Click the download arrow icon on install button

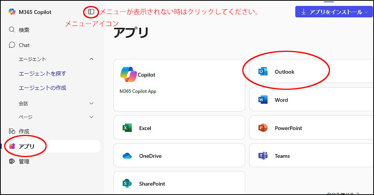click(303, 12)
